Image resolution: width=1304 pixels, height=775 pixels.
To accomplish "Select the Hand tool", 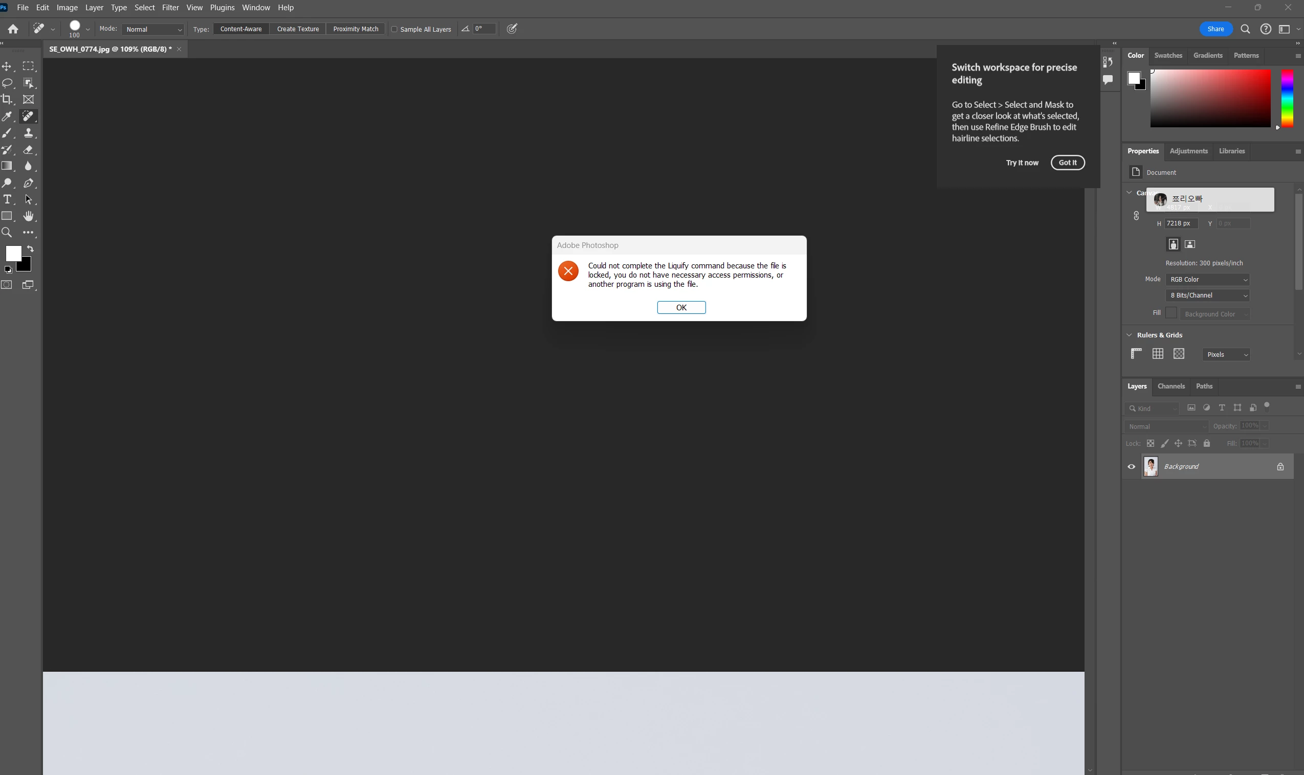I will [28, 216].
